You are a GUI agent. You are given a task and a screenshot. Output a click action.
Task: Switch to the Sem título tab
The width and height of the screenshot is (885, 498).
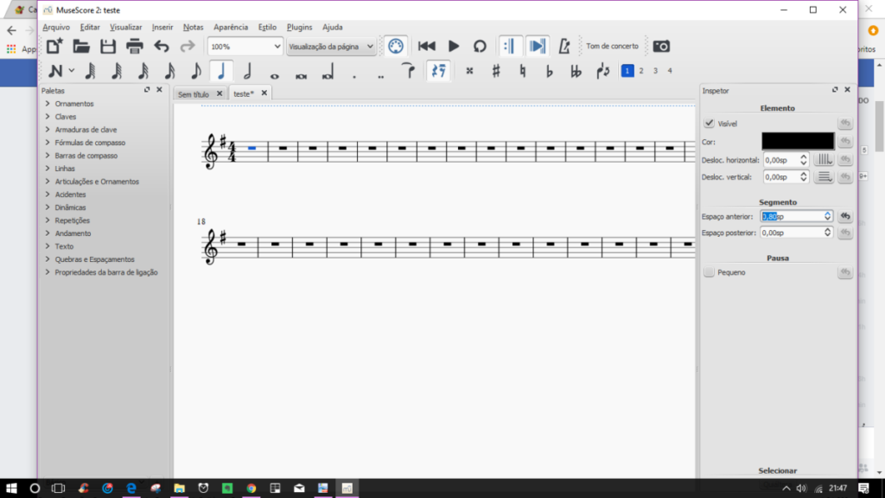194,93
